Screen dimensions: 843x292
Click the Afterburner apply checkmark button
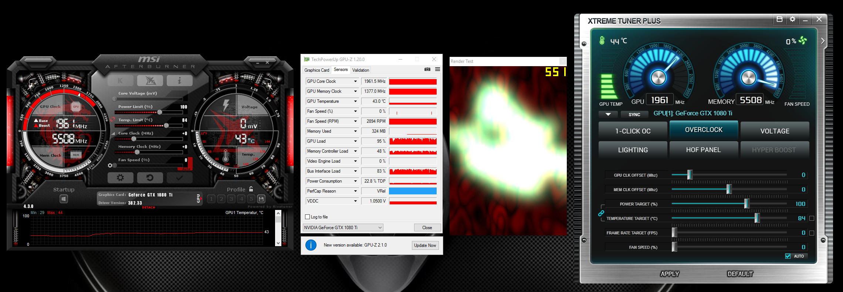click(179, 178)
